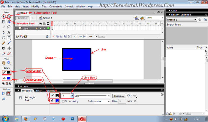Open the Scale Normal dropdown

[109, 102]
